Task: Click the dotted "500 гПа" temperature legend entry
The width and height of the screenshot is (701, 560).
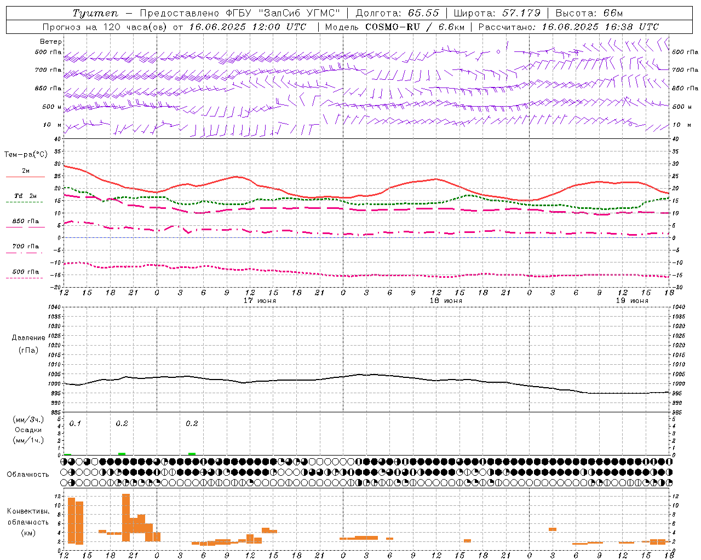Action: point(25,275)
